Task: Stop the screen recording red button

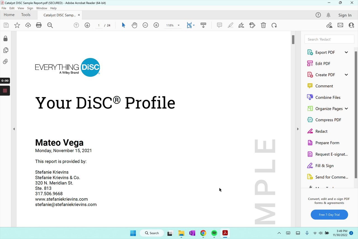Action: 5,91
